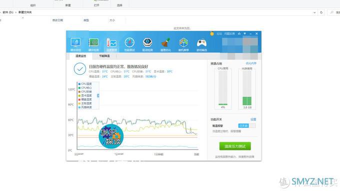The height and width of the screenshot is (191, 340).
Task: Select the 温度管理 thermometer icon
Action: [x=111, y=44]
